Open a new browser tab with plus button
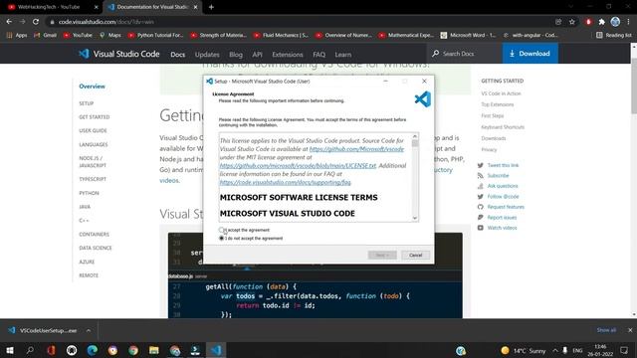This screenshot has height=358, width=637. pyautogui.click(x=211, y=7)
